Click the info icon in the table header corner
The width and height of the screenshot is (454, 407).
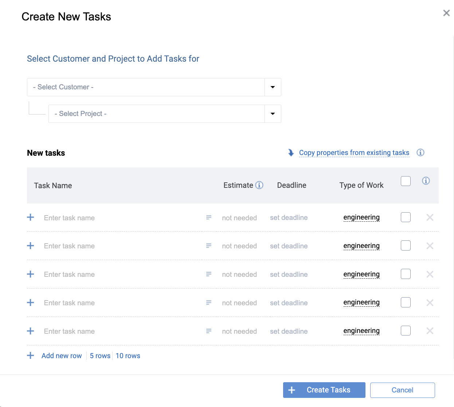(x=426, y=181)
